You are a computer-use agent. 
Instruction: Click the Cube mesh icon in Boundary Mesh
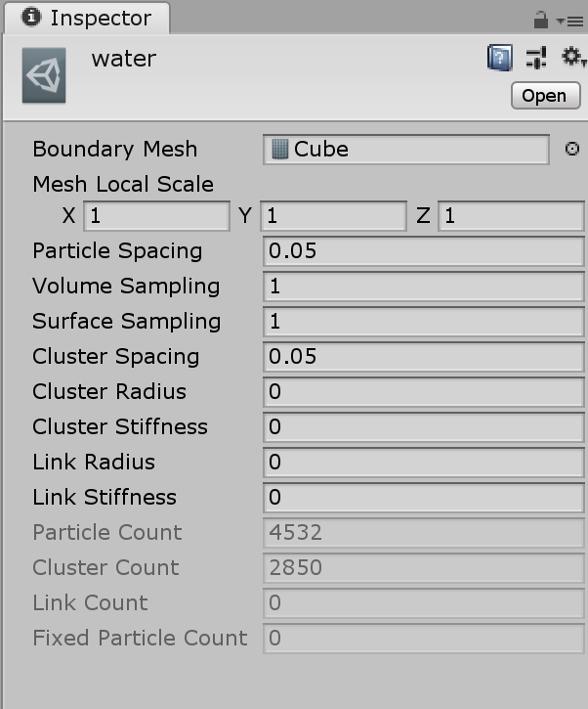click(281, 150)
